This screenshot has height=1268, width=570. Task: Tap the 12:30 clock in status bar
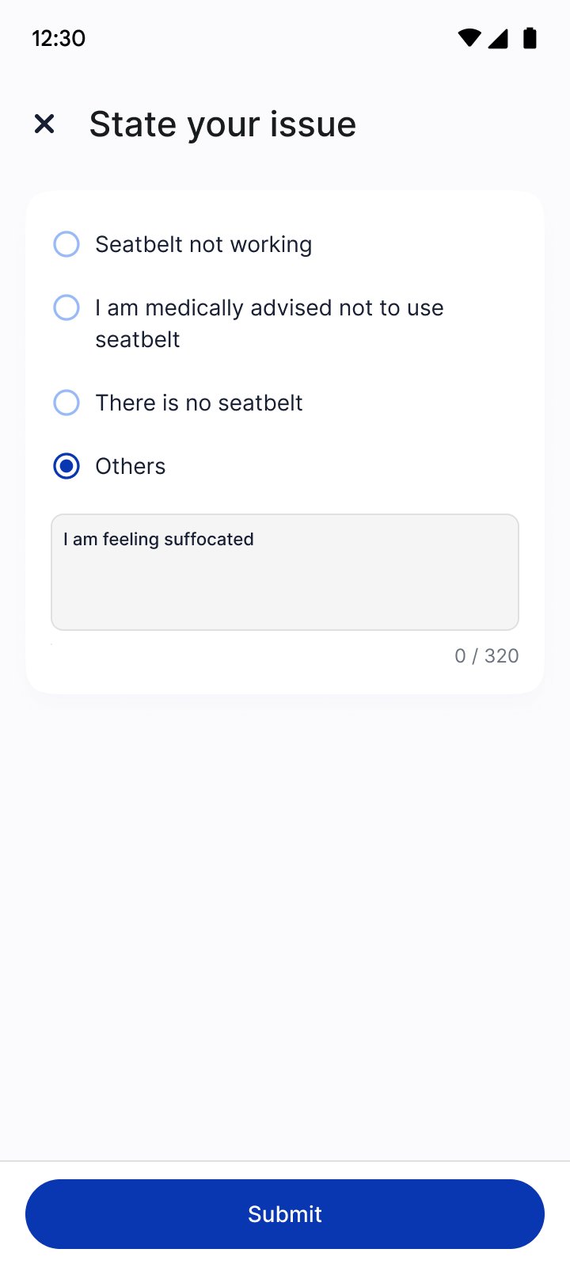pyautogui.click(x=59, y=38)
